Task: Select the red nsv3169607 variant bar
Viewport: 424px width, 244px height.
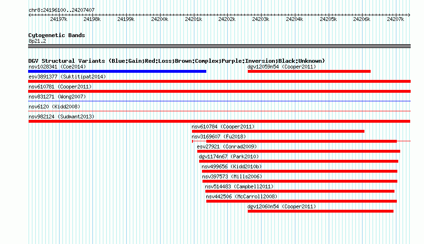Action: pyautogui.click(x=302, y=141)
